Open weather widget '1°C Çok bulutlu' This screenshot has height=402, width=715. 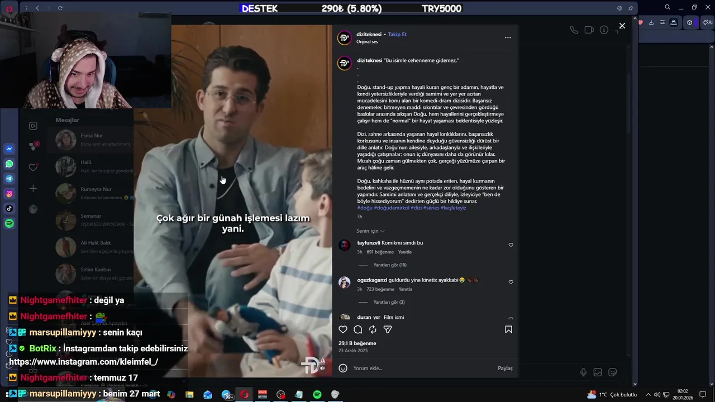[612, 395]
